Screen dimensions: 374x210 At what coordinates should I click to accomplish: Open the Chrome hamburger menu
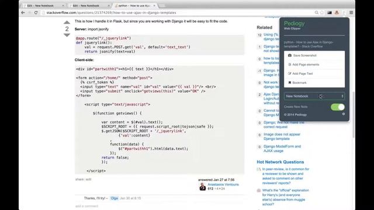click(351, 13)
